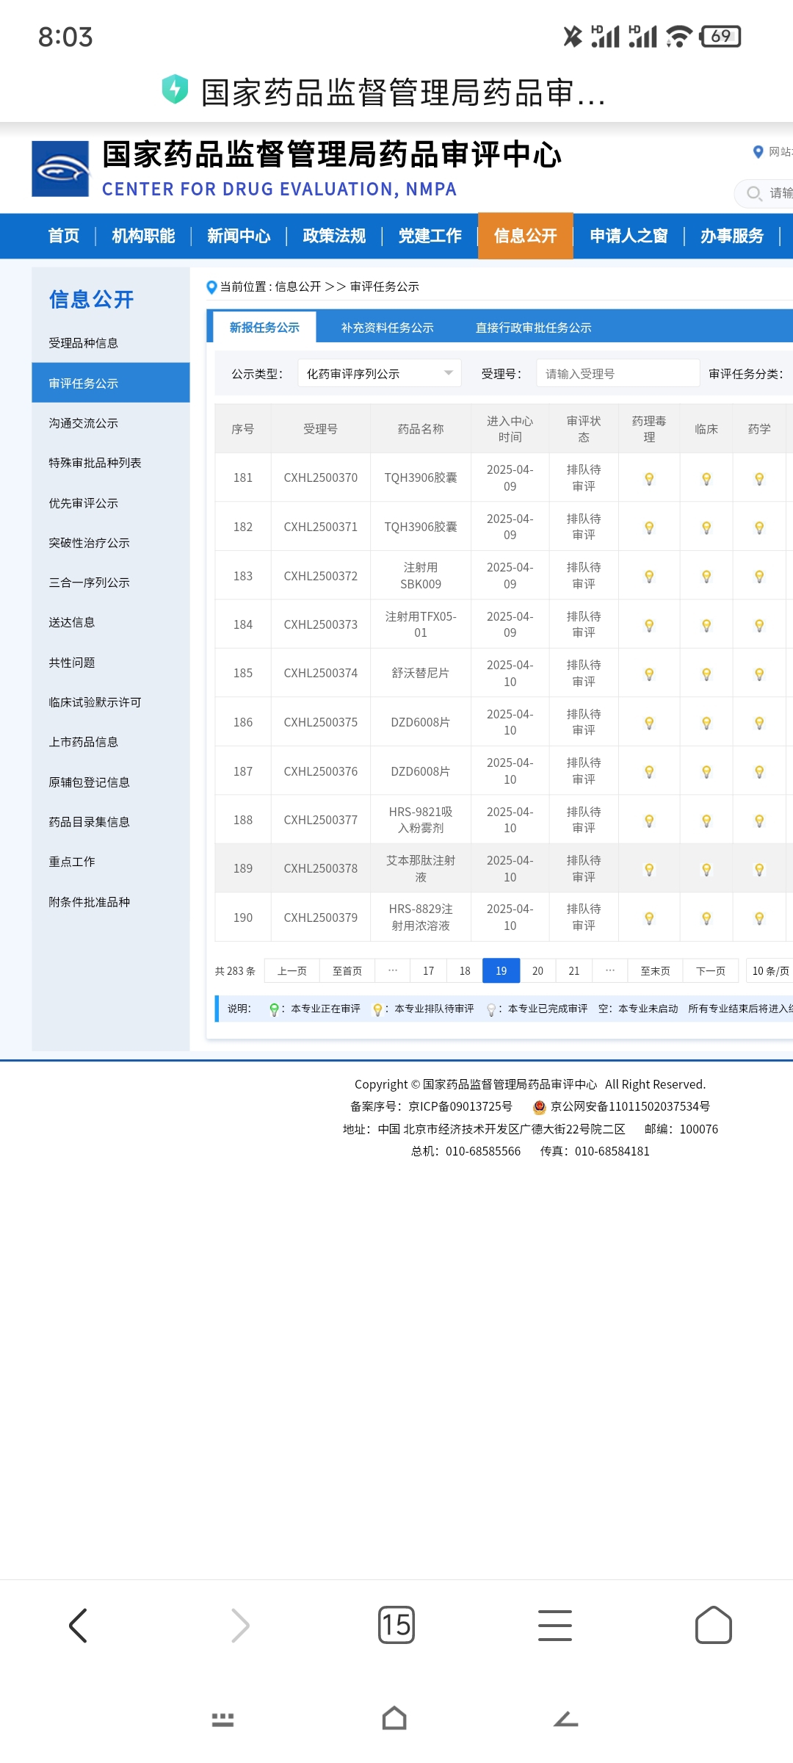Click 京ICP备09013725号 link
Image resolution: width=793 pixels, height=1763 pixels.
[460, 1106]
